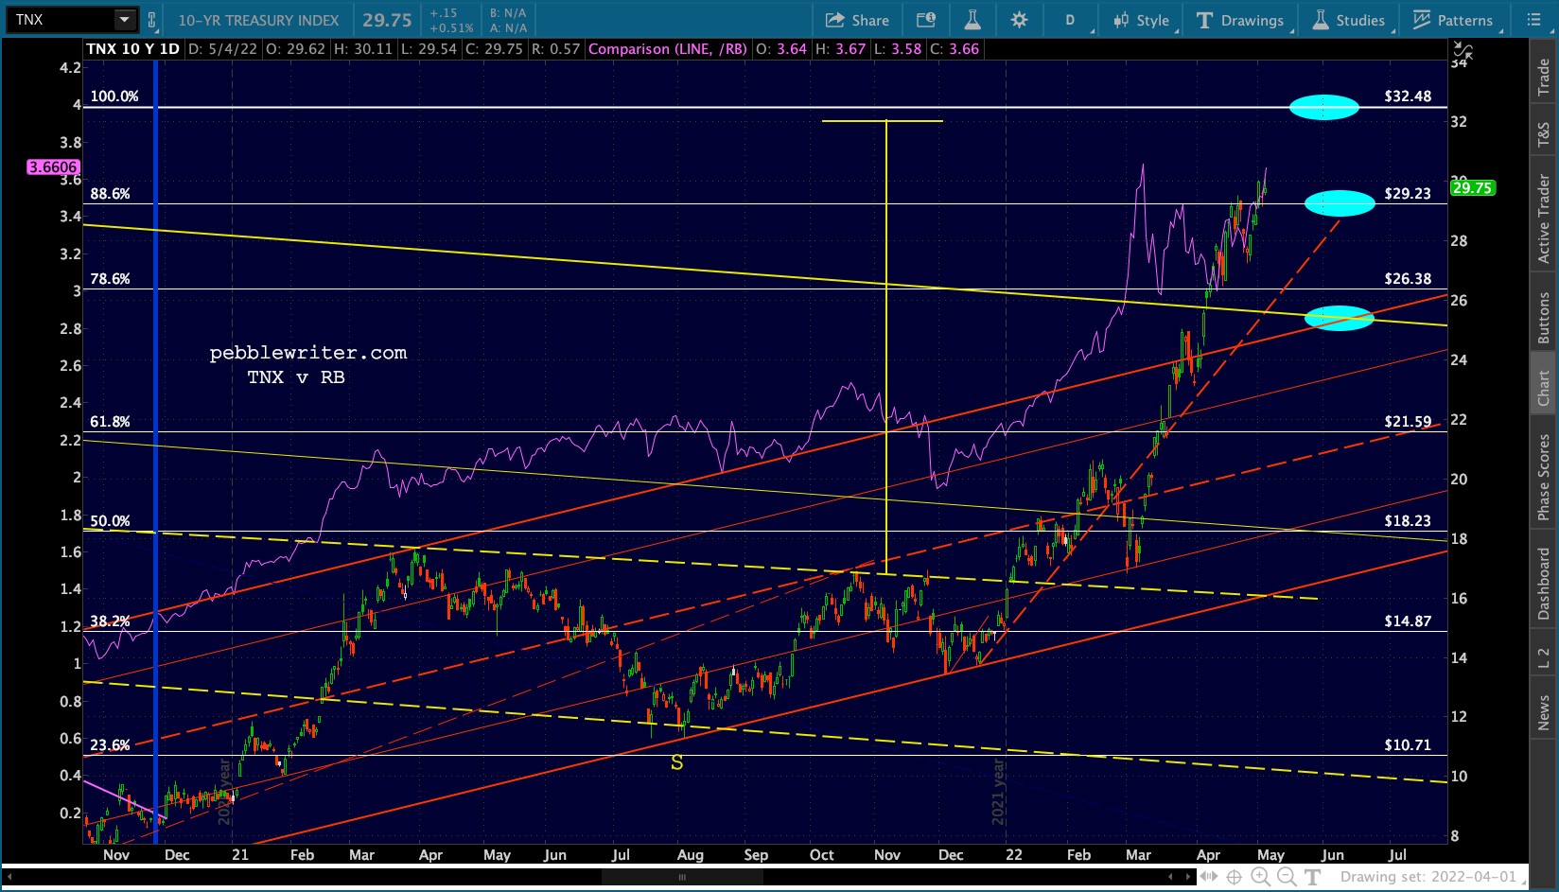
Task: Click the $26.38 price level label
Action: tap(1408, 279)
